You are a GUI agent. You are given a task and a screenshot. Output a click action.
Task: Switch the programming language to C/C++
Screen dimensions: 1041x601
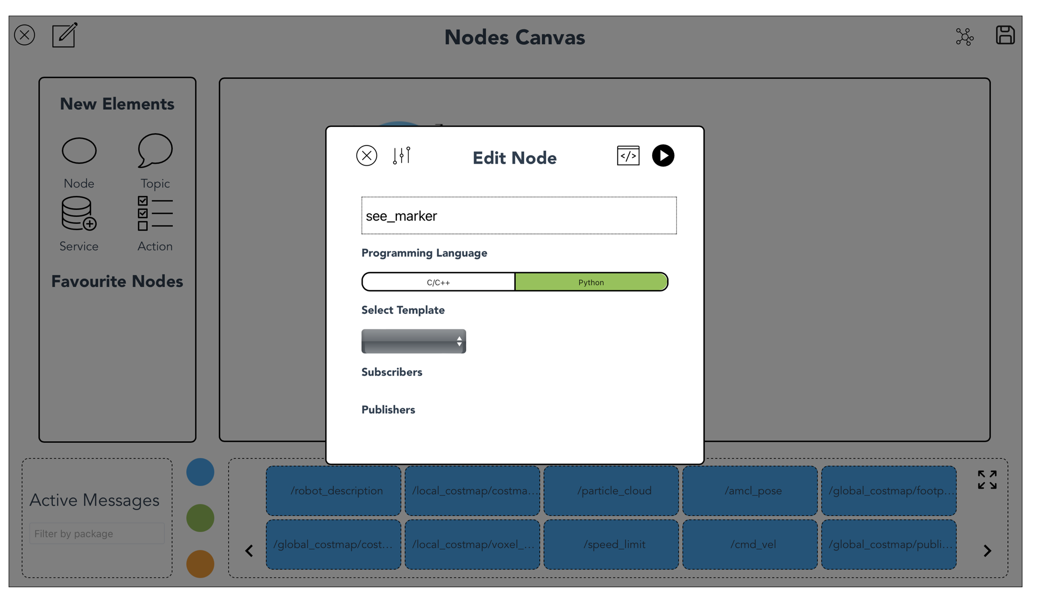tap(438, 282)
